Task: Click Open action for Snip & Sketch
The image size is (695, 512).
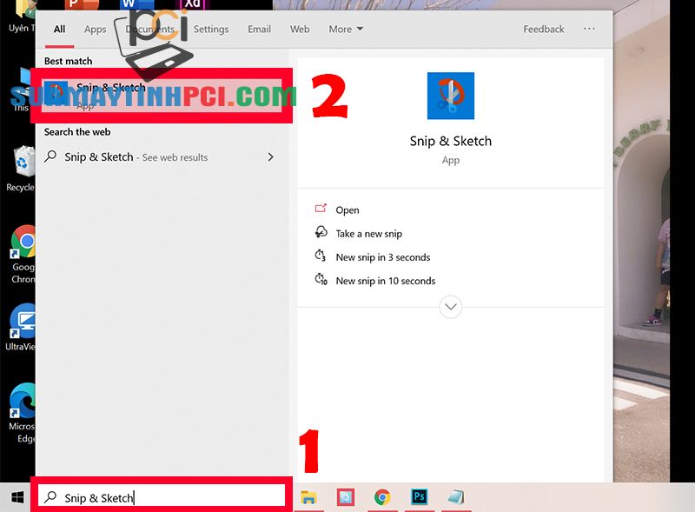Action: 347,210
